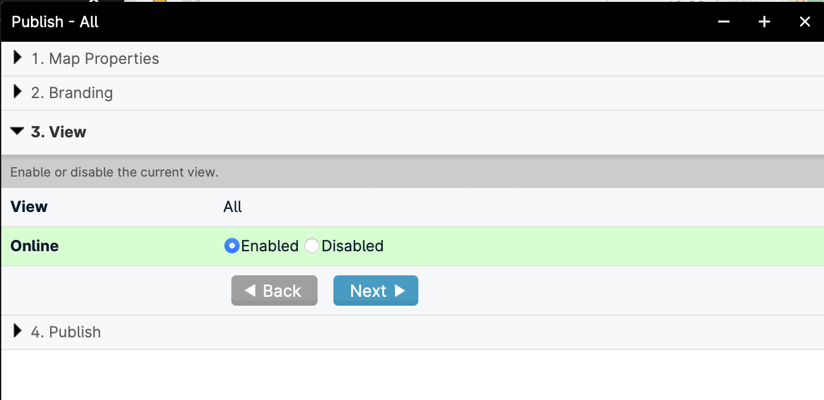The height and width of the screenshot is (400, 824).
Task: Minimize the Publish dialog with minus icon
Action: [x=724, y=22]
